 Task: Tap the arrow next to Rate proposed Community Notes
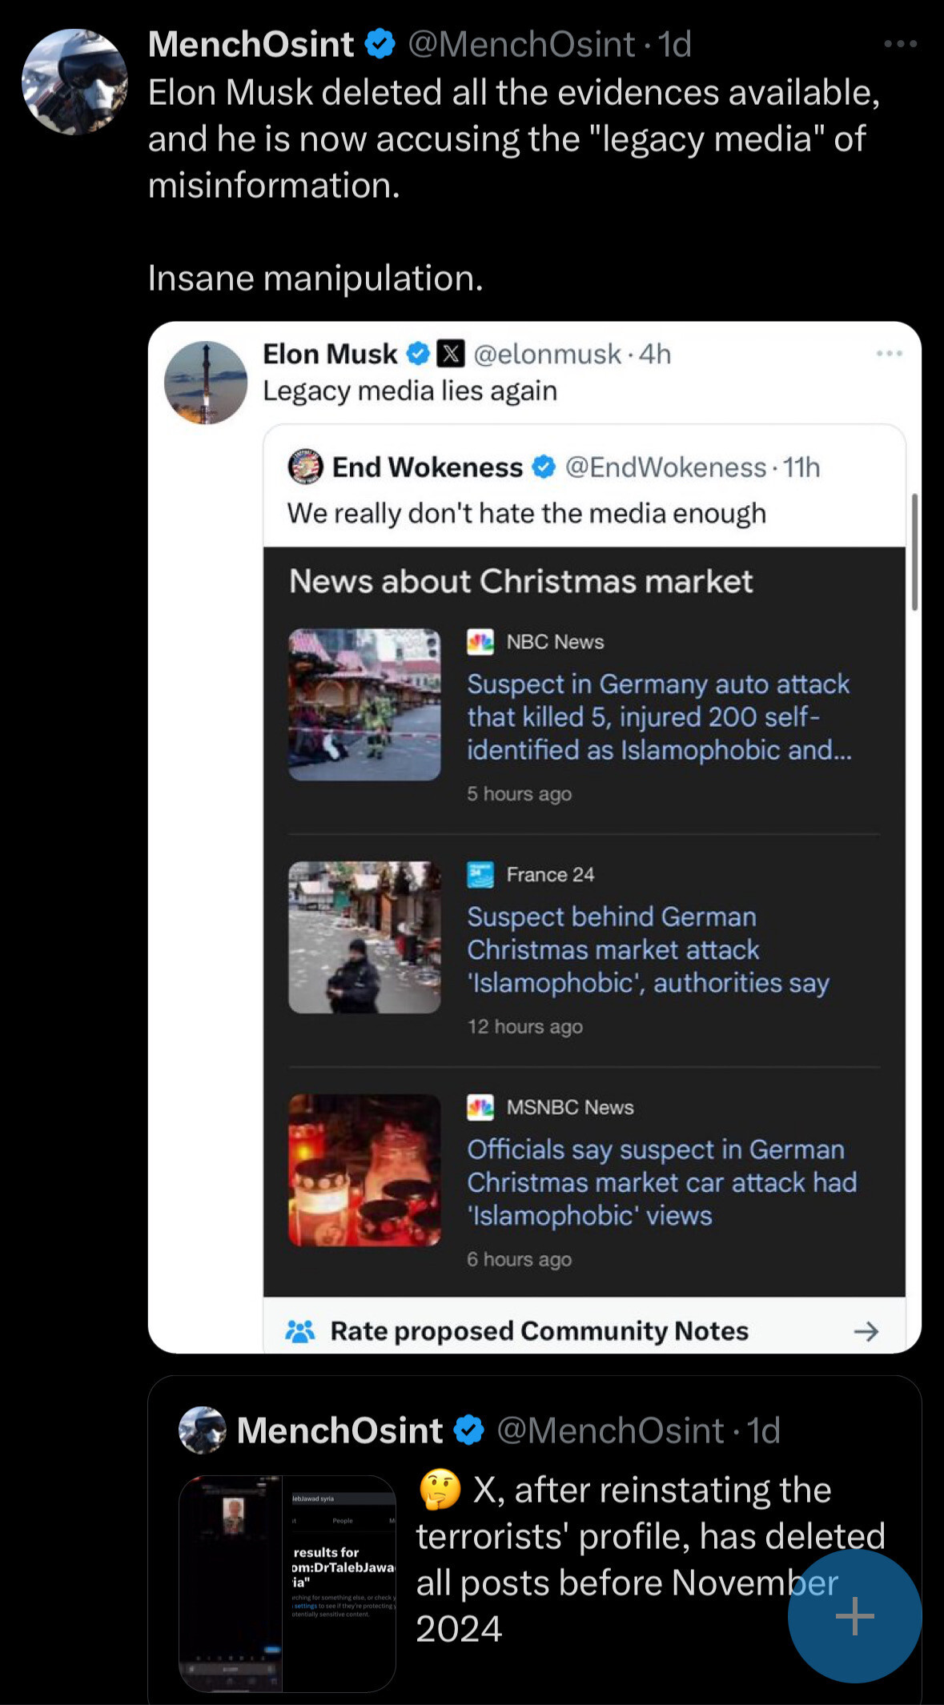click(x=866, y=1331)
